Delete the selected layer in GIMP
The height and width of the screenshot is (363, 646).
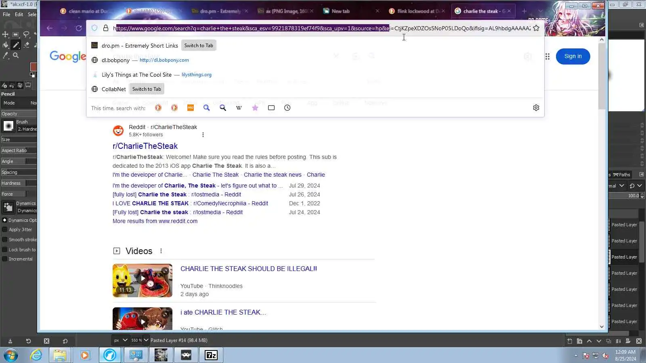coord(639,341)
